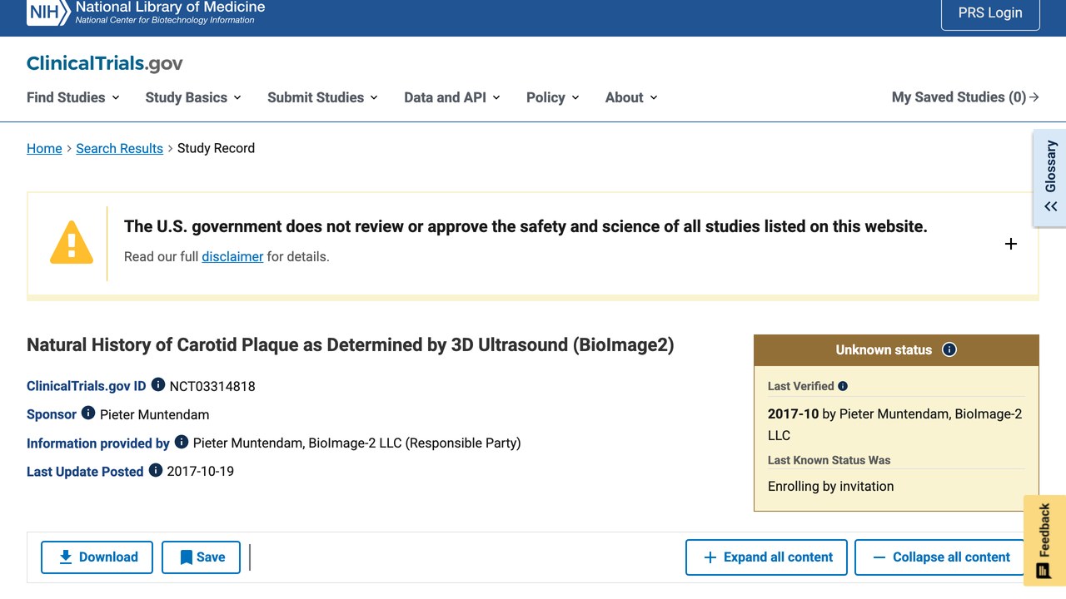Expand all content sections

(766, 557)
